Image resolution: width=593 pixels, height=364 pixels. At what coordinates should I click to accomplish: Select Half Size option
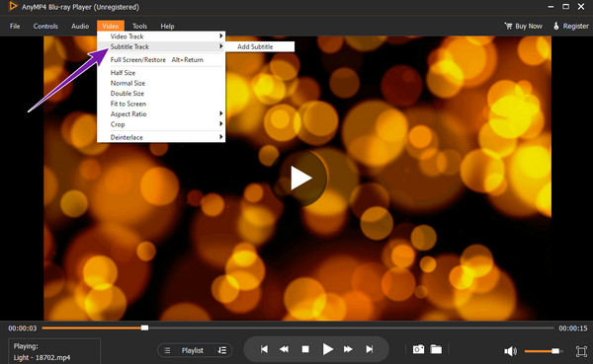pos(161,72)
